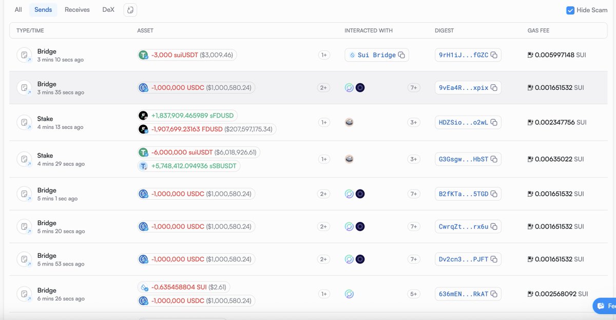The image size is (616, 320).
Task: Click the sFDUSD token icon in the Stake row
Action: [143, 115]
